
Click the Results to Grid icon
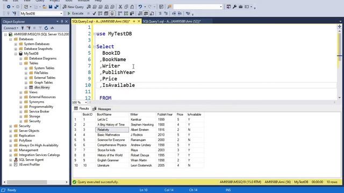pos(146,13)
